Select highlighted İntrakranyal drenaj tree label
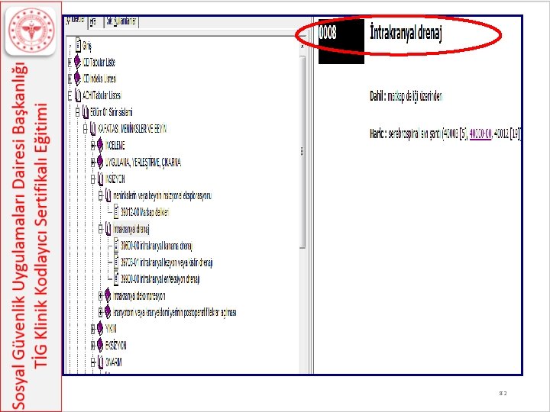 click(131, 229)
